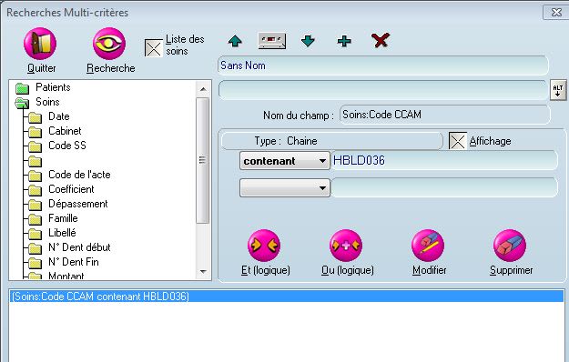Click the green plus add icon
569x362 pixels.
click(x=344, y=41)
